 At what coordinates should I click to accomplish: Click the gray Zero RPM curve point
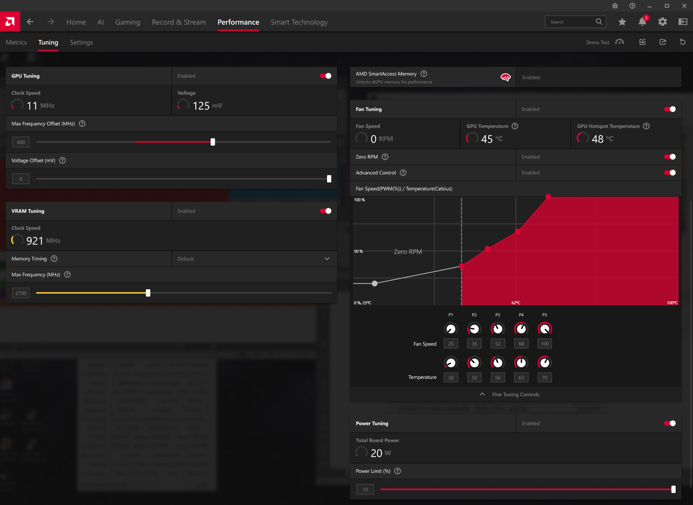(375, 283)
